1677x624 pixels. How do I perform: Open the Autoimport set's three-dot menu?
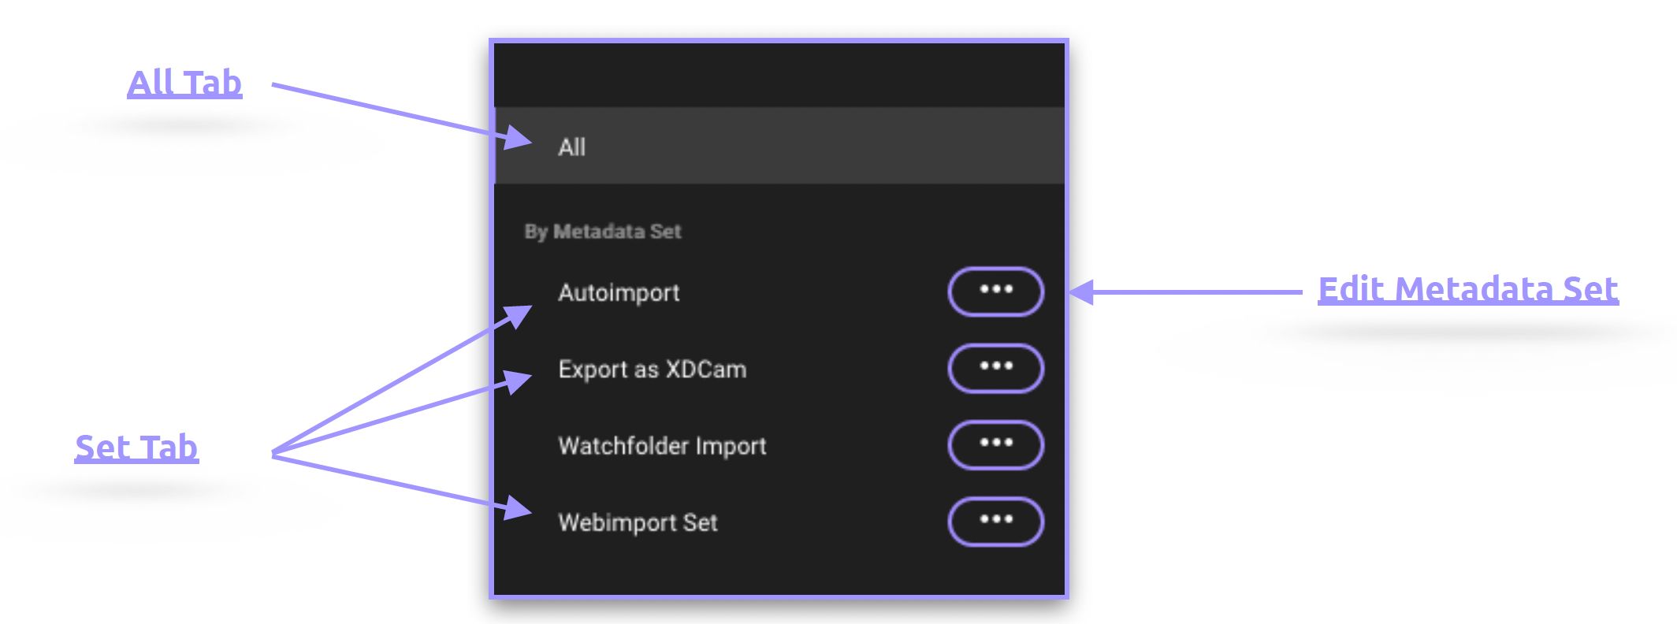click(995, 292)
